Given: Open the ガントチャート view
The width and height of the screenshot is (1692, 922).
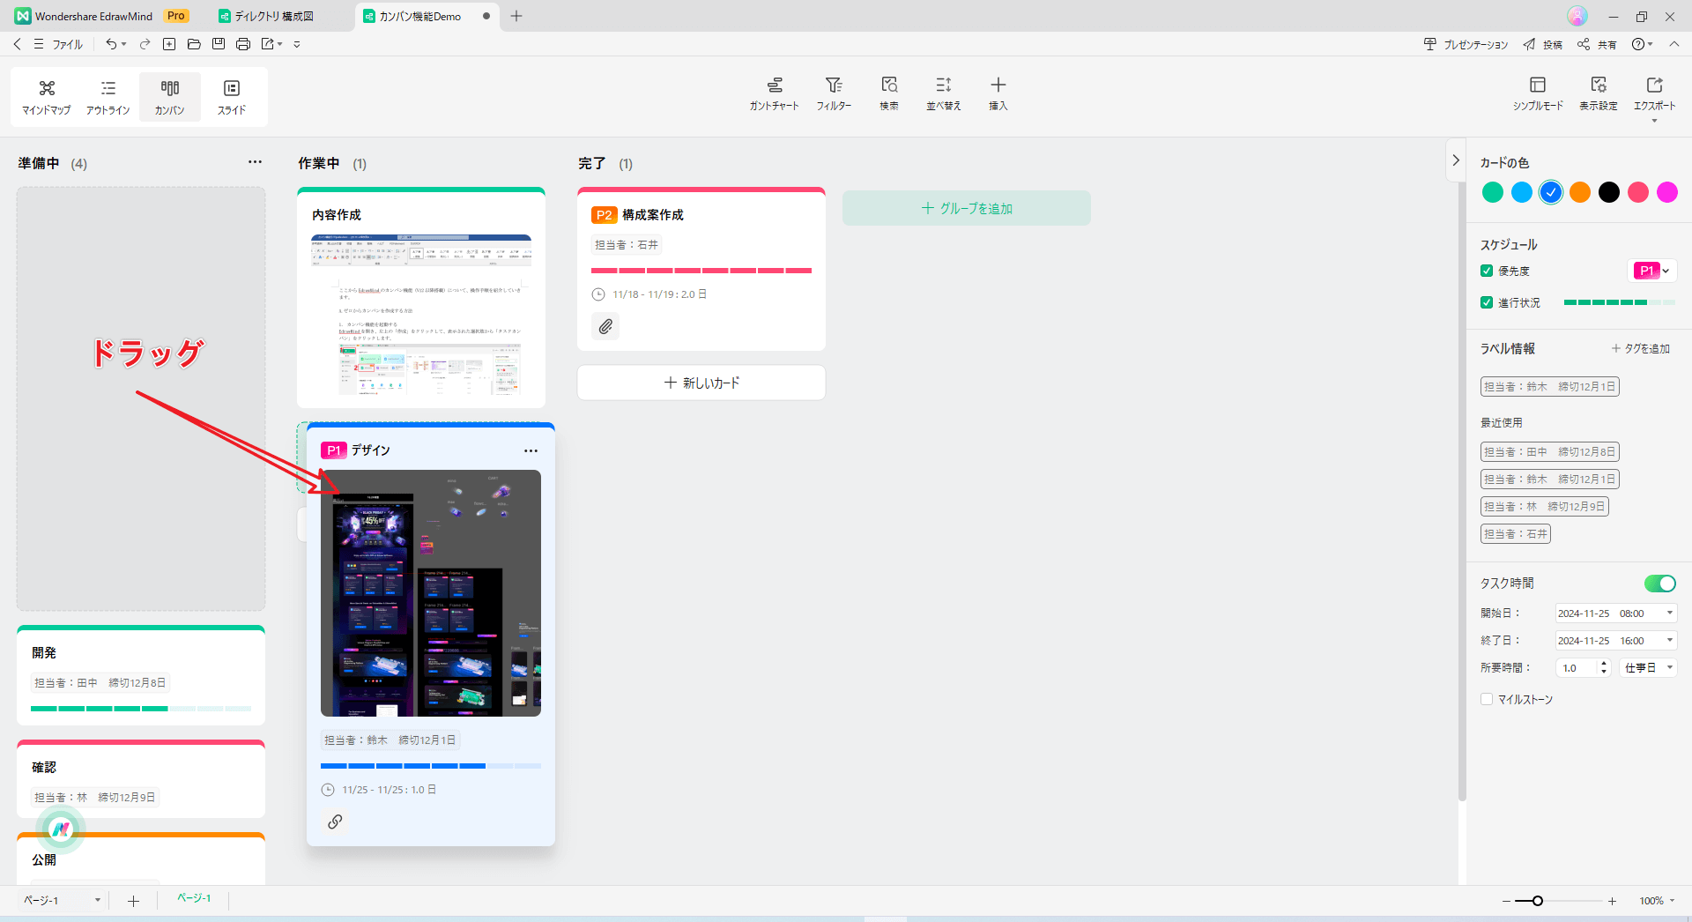Looking at the screenshot, I should click(775, 93).
